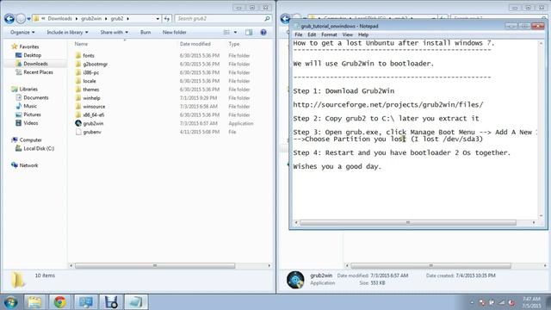Select the locale folder
Viewport: 551px width, 310px height.
click(90, 81)
